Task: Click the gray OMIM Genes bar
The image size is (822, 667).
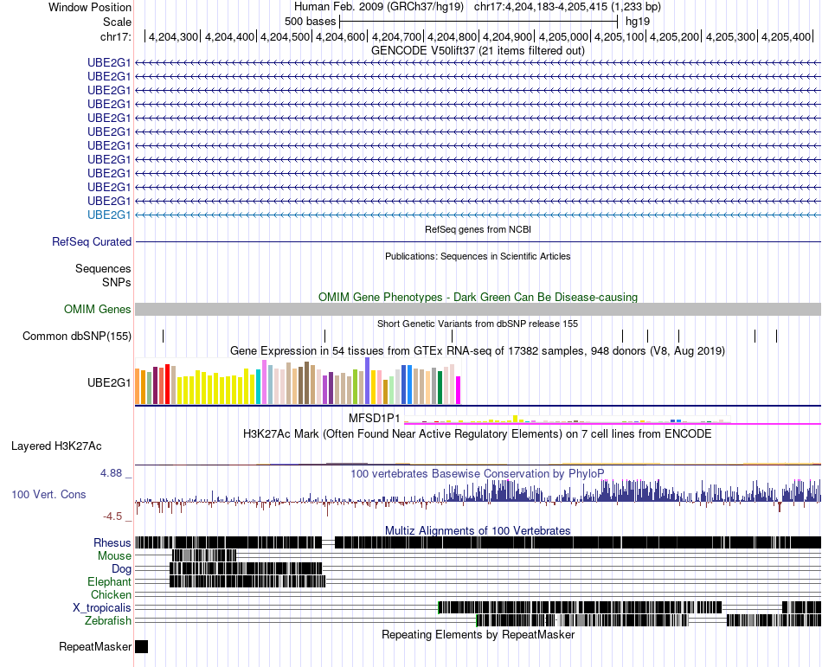Action: (x=478, y=309)
